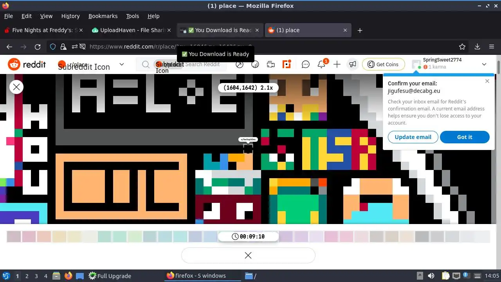Open the Firefox hamburger menu
The height and width of the screenshot is (282, 501).
[x=492, y=47]
